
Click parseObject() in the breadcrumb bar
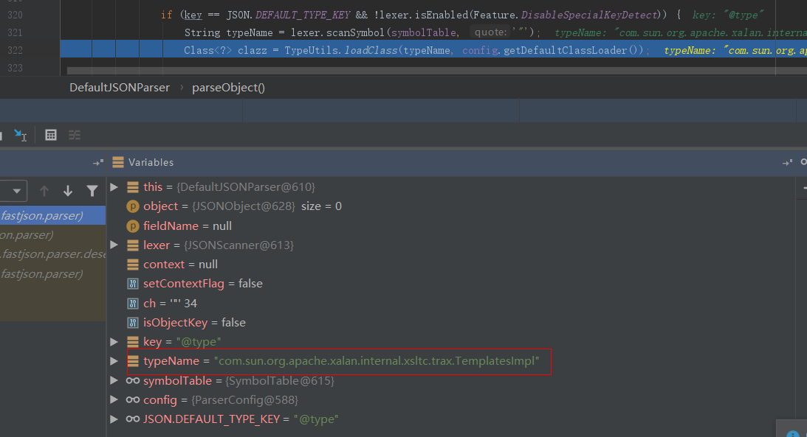(228, 88)
